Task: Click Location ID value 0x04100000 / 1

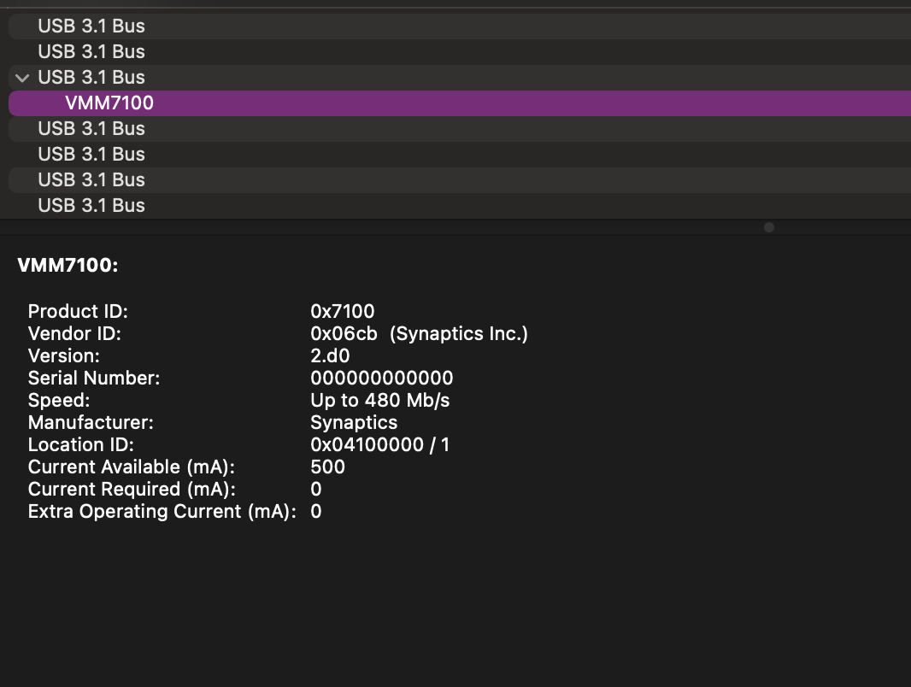Action: point(380,445)
